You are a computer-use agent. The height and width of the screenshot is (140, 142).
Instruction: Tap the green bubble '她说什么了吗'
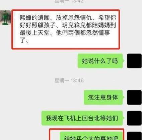(x=100, y=61)
